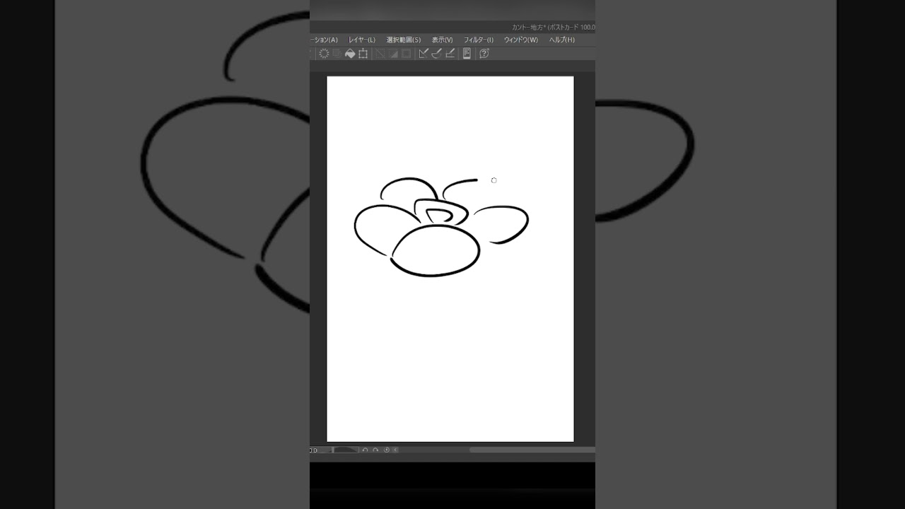Open the レイヤー(L) menu

[362, 40]
